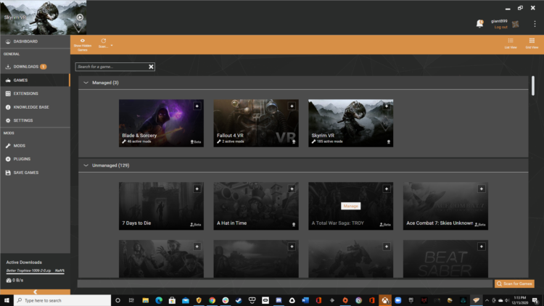This screenshot has width=544, height=306.
Task: Open the menu on Skyrim VR tile
Action: pos(387,106)
